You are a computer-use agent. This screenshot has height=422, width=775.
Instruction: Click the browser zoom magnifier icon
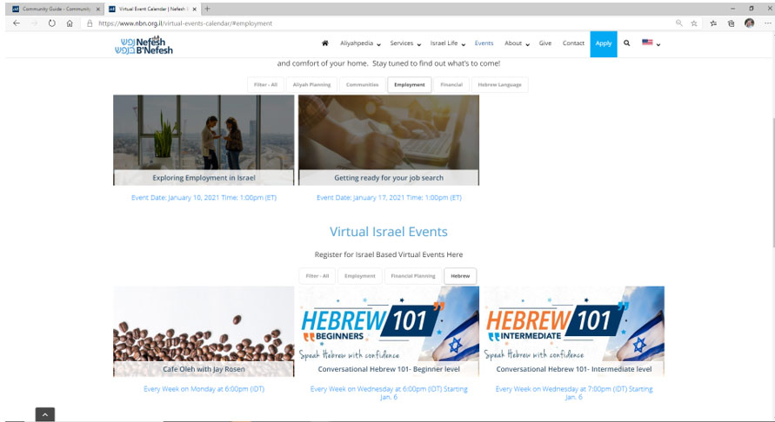(676, 23)
